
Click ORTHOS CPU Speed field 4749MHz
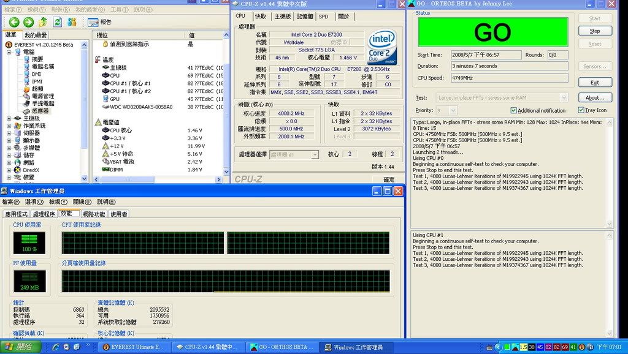510,78
